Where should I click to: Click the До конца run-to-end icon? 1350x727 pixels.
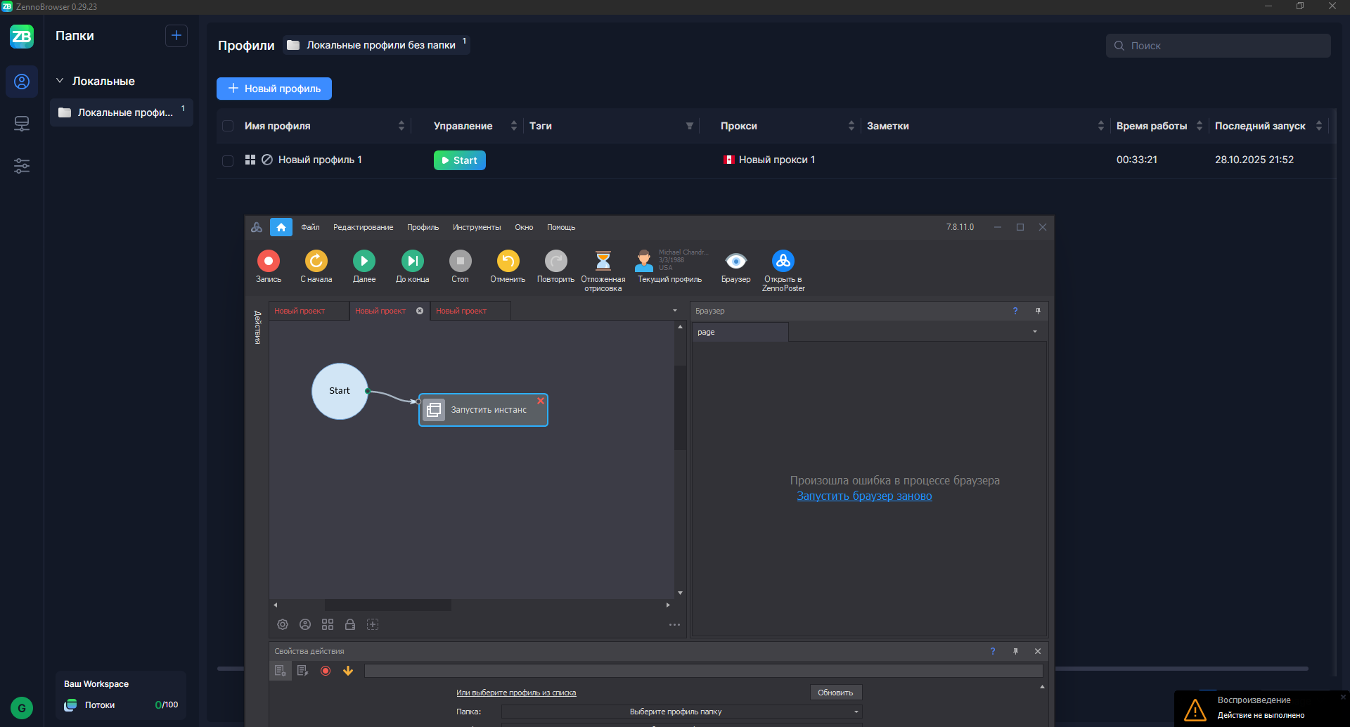click(412, 261)
